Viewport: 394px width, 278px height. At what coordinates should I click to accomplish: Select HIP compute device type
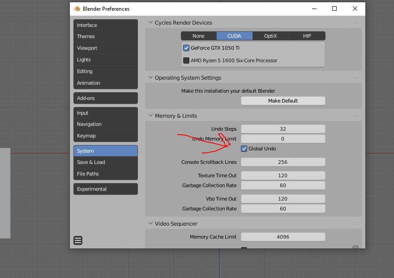click(307, 36)
